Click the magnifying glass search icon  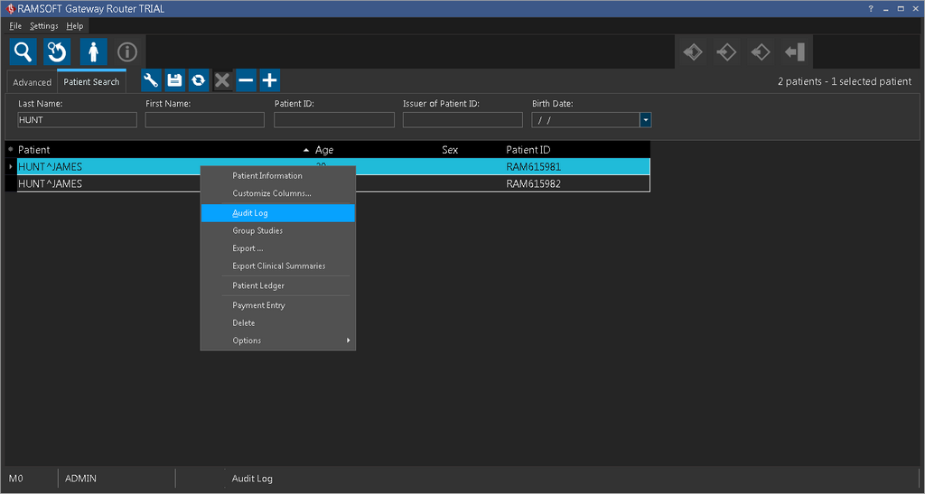point(23,52)
